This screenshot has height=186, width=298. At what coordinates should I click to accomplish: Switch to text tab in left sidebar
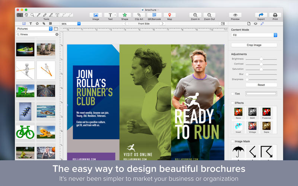click(31, 23)
